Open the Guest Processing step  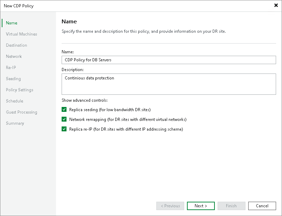point(22,112)
